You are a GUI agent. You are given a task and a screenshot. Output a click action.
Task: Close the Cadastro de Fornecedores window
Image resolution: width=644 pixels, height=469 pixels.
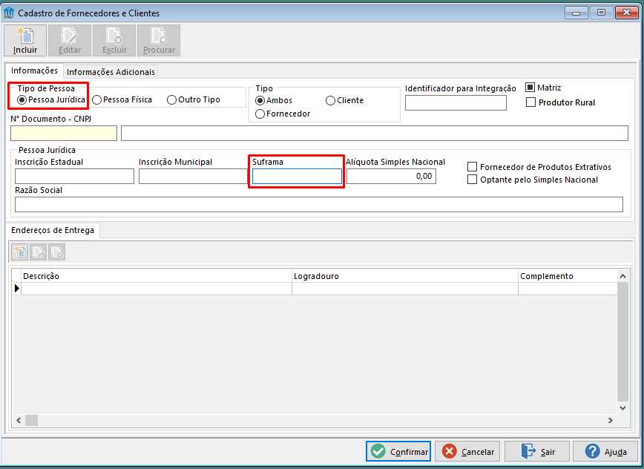626,13
